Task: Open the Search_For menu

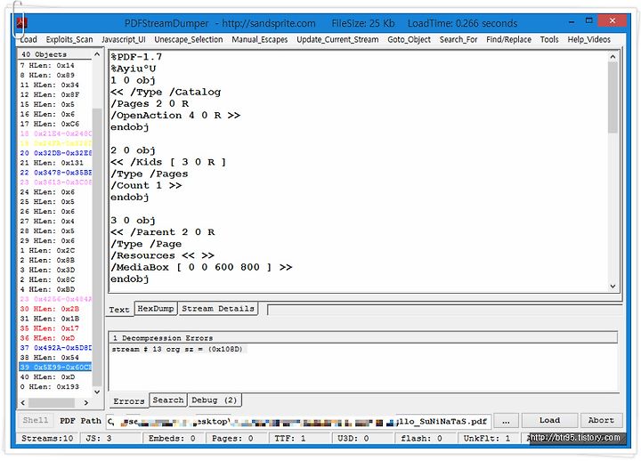Action: [x=458, y=40]
